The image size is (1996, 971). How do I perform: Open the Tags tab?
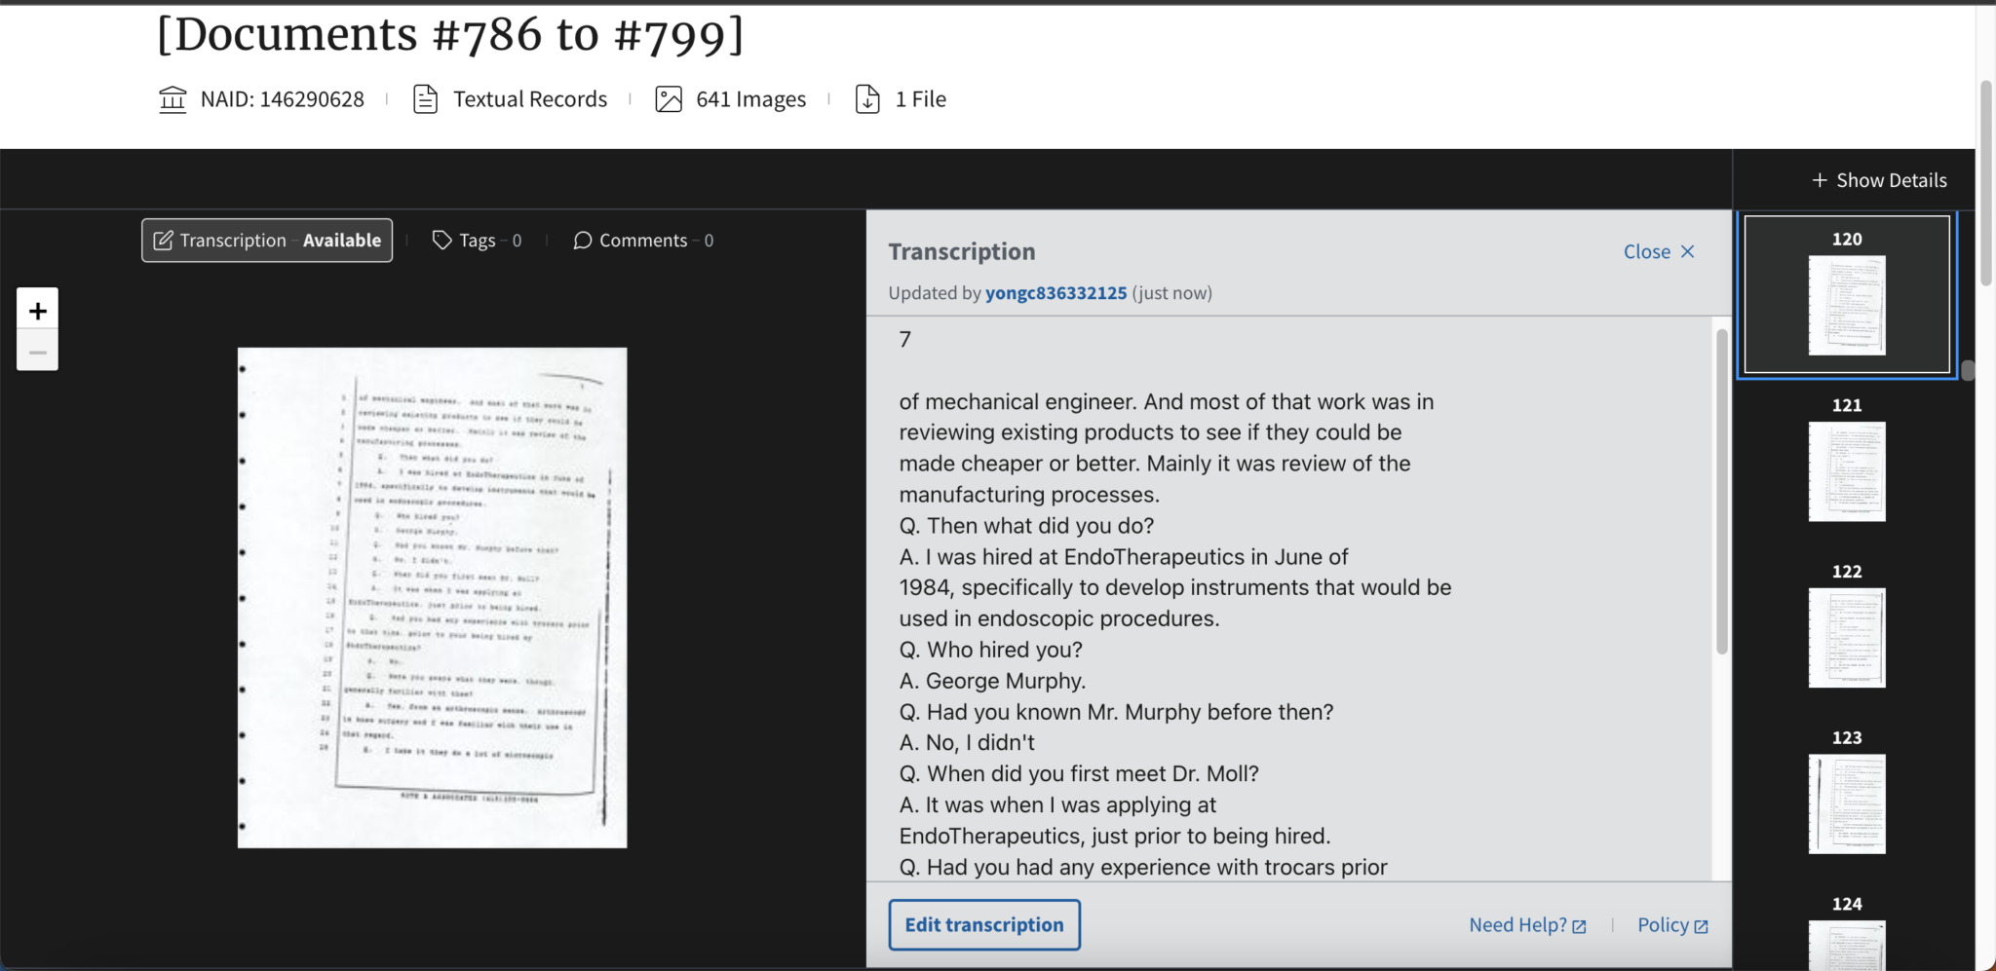(477, 241)
